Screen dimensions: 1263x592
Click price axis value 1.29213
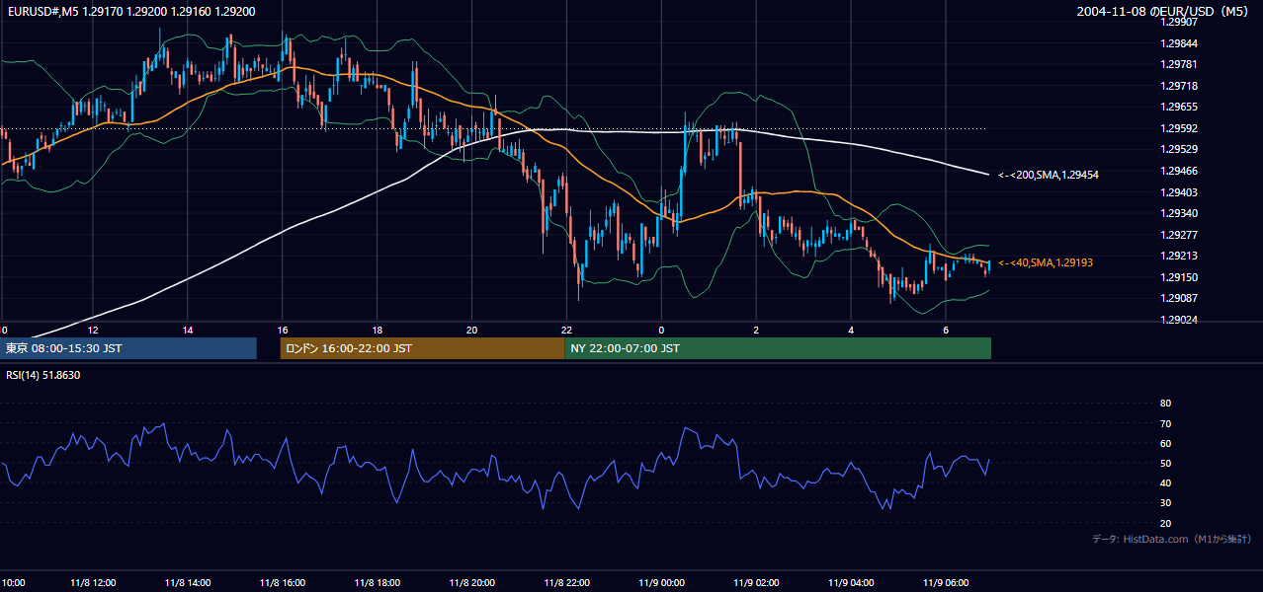pyautogui.click(x=1179, y=256)
